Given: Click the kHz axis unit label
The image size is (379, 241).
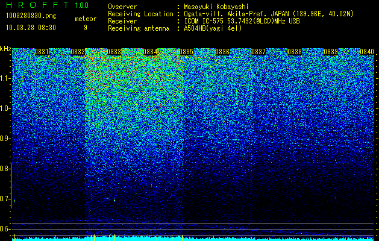Looking at the screenshot, I should 5,49.
